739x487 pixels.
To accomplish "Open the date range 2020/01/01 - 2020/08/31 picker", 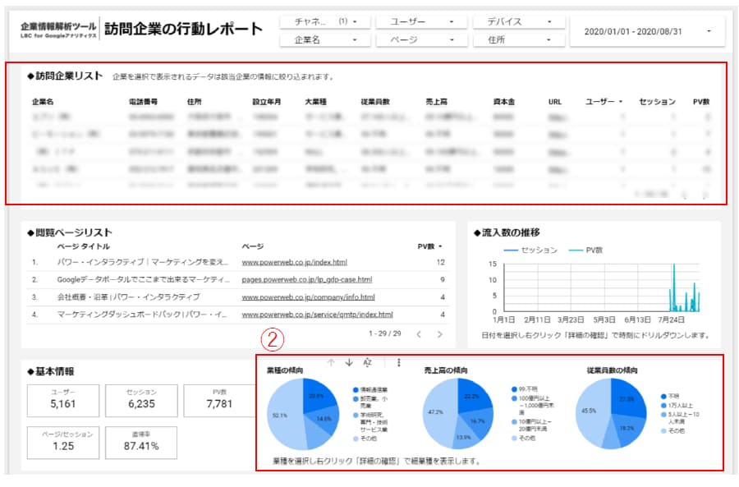I will click(x=647, y=31).
